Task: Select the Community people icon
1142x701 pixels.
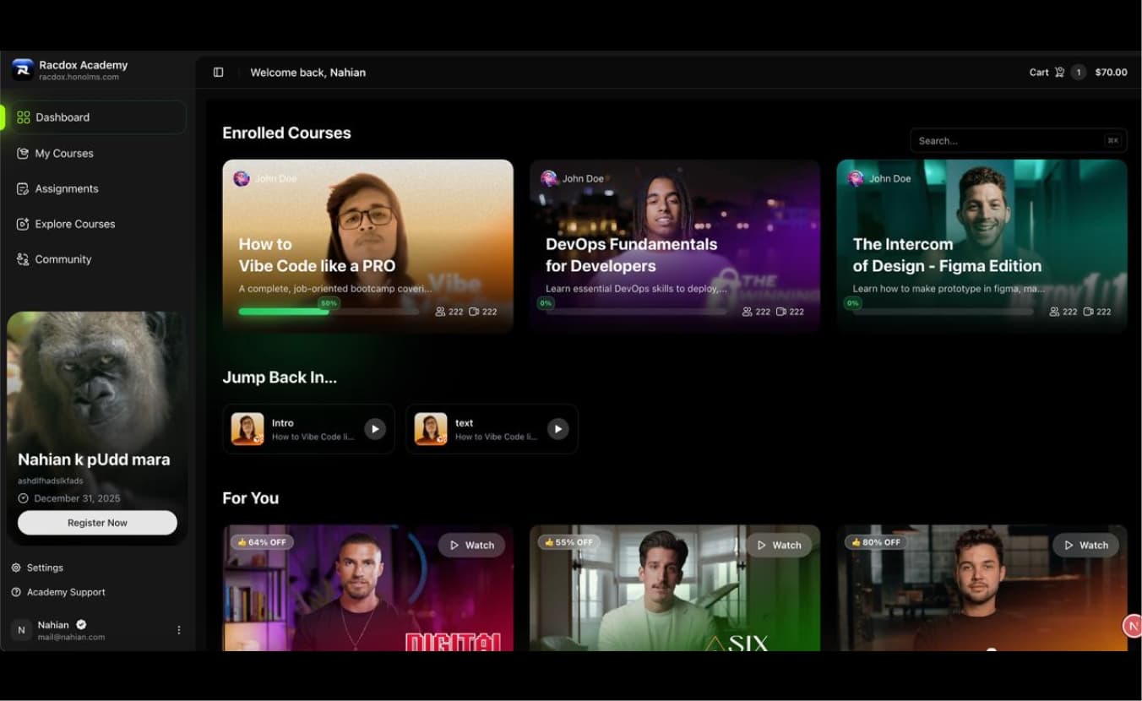Action: coord(23,259)
